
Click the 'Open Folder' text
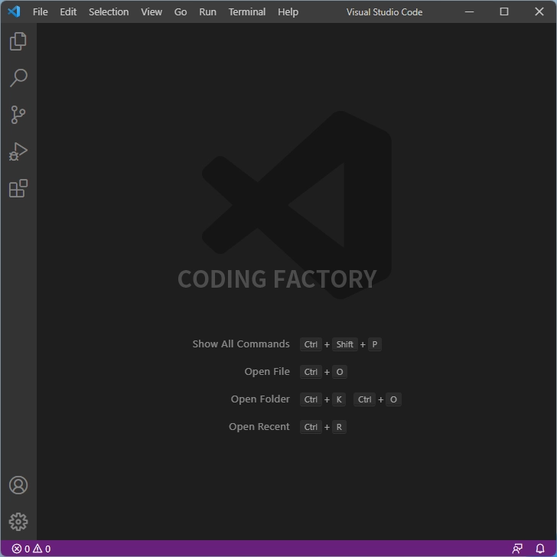click(260, 399)
